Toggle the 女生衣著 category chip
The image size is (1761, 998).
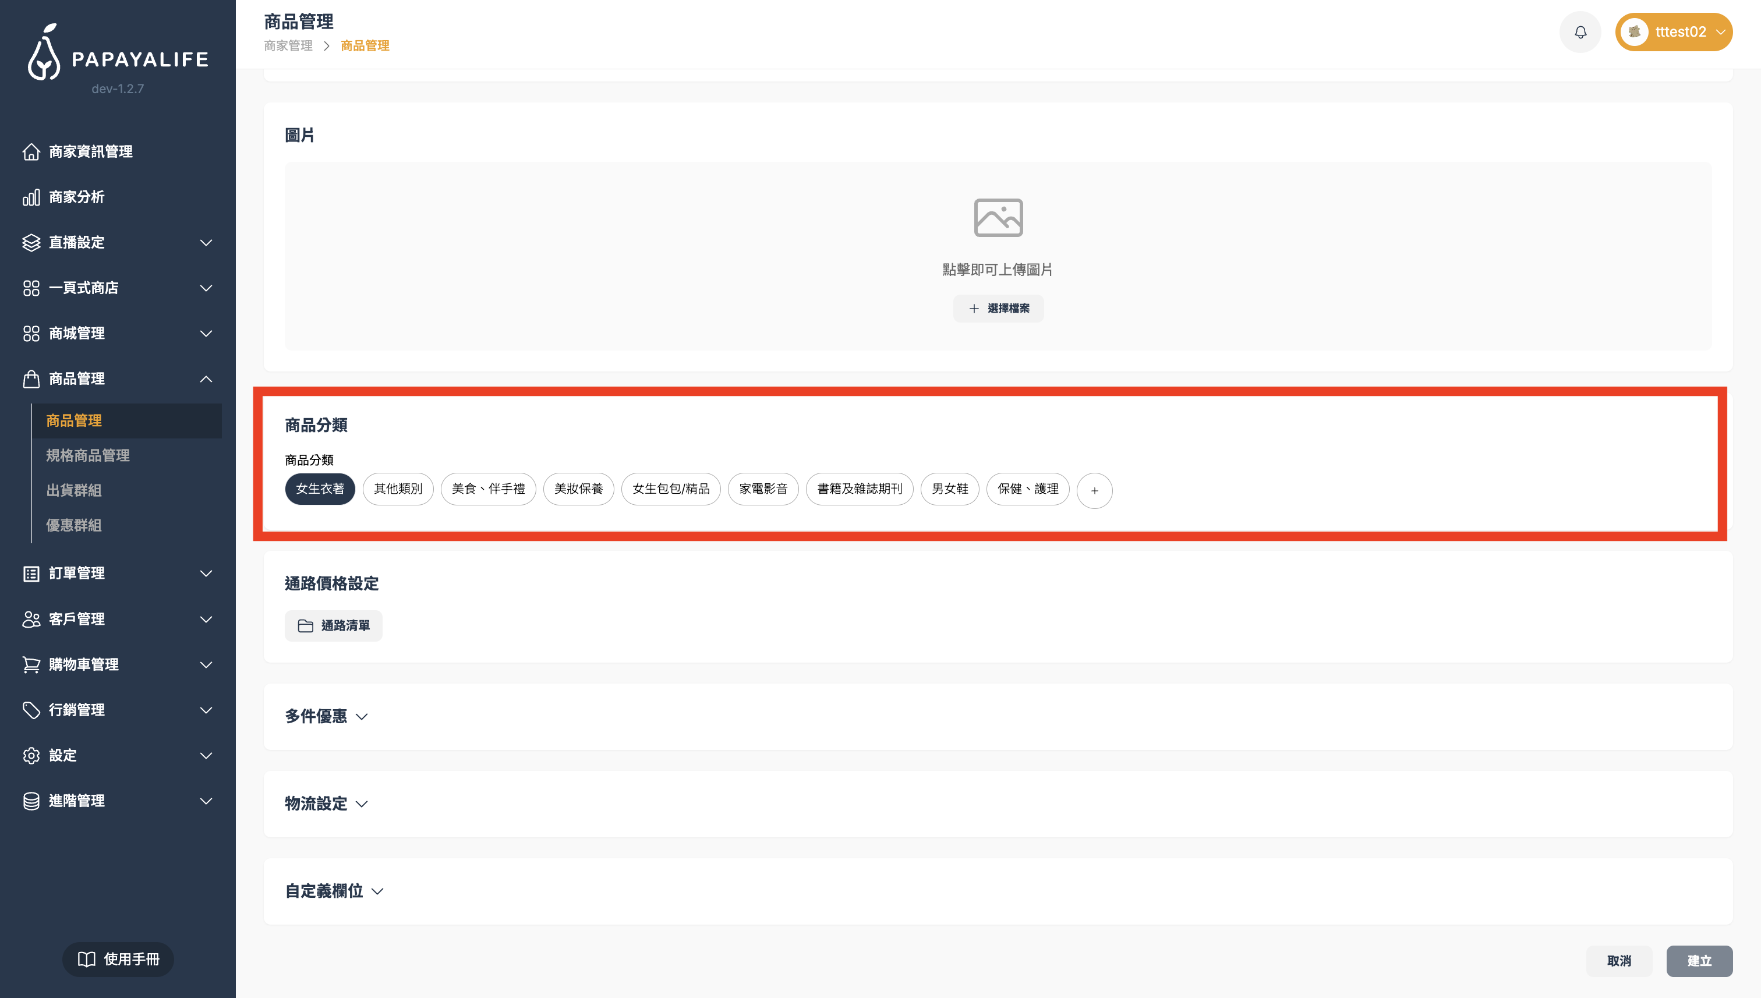tap(320, 490)
